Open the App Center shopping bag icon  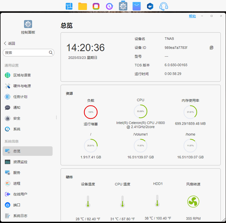pos(136,6)
